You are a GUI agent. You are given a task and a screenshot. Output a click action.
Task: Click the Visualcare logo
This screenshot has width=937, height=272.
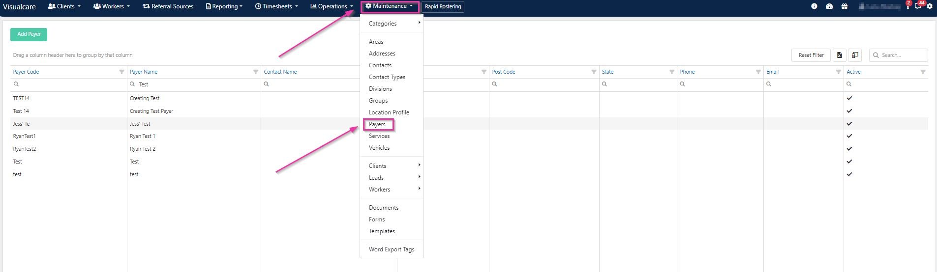(19, 6)
